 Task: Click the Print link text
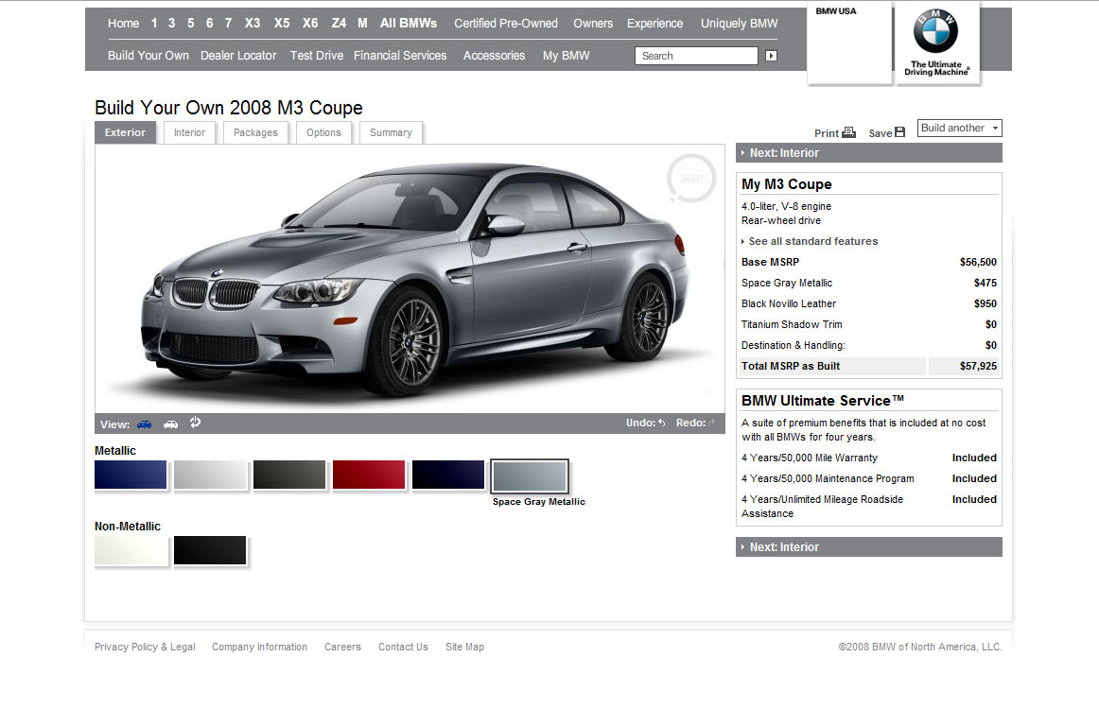[827, 133]
